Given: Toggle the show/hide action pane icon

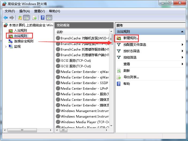Looking at the screenshot, I should click(49, 18).
